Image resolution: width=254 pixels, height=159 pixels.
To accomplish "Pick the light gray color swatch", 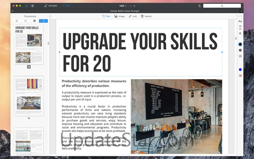I will click(x=240, y=56).
